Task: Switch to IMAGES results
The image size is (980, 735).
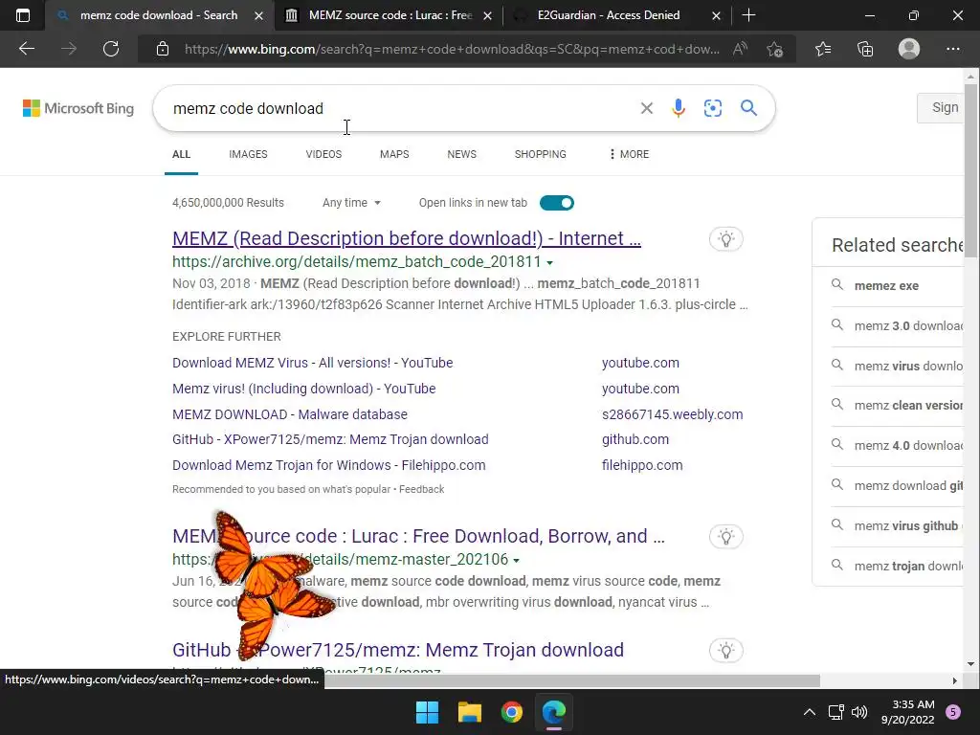Action: tap(248, 154)
